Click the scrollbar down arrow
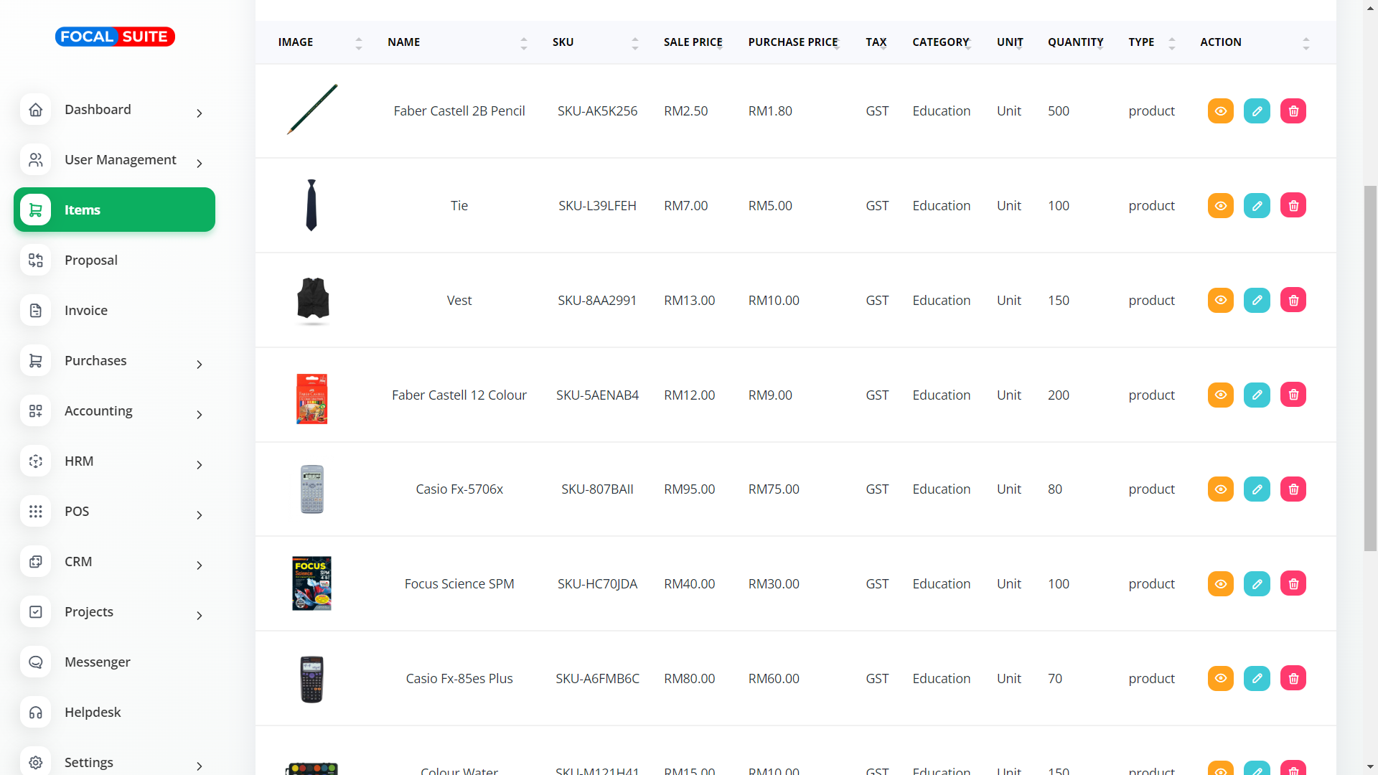 (1370, 767)
